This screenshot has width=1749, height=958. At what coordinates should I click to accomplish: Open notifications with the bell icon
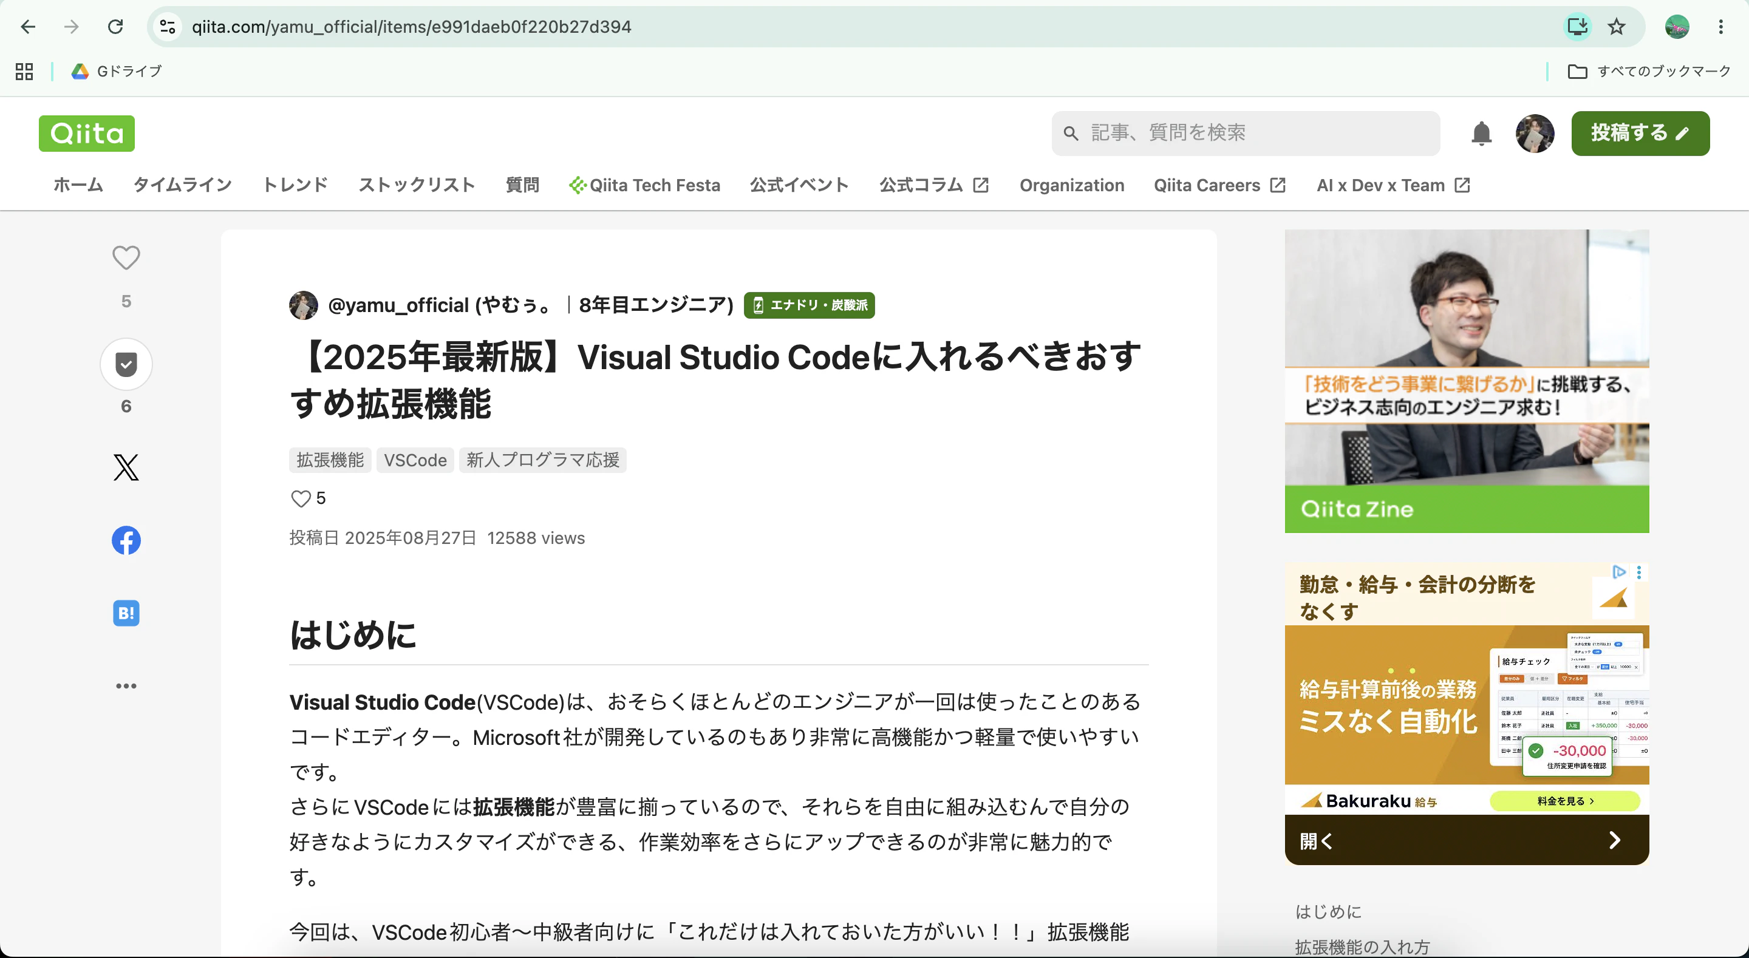(x=1482, y=133)
